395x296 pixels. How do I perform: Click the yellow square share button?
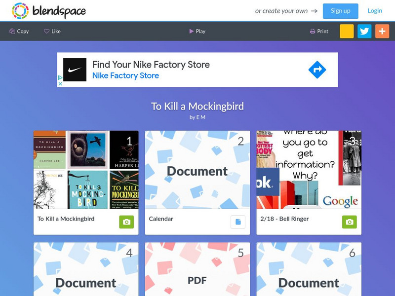coord(347,31)
